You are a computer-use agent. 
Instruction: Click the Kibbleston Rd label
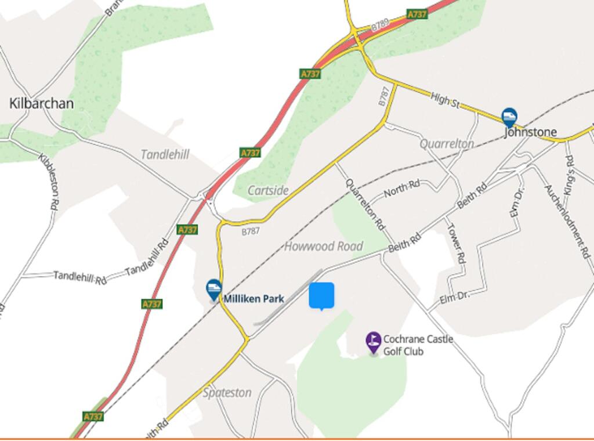(x=48, y=182)
